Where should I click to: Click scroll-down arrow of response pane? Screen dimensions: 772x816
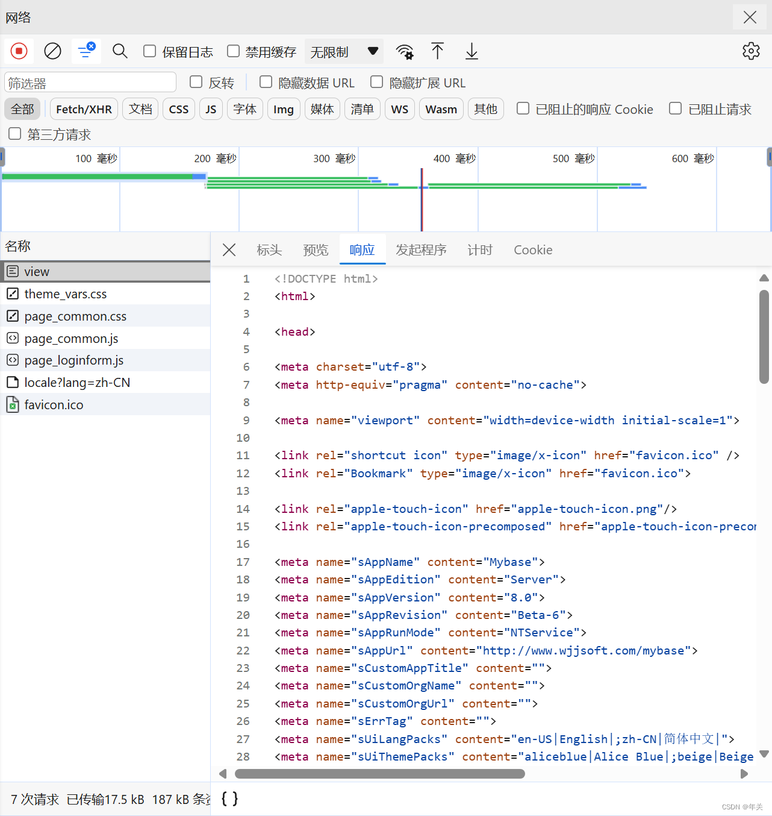(764, 753)
